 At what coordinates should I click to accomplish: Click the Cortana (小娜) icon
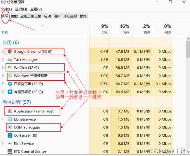tap(10, 135)
